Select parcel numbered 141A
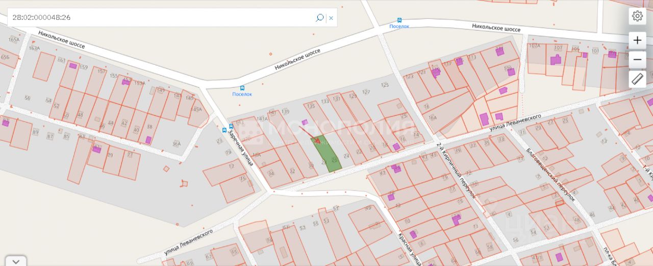This screenshot has width=653, height=266. pyautogui.click(x=262, y=119)
